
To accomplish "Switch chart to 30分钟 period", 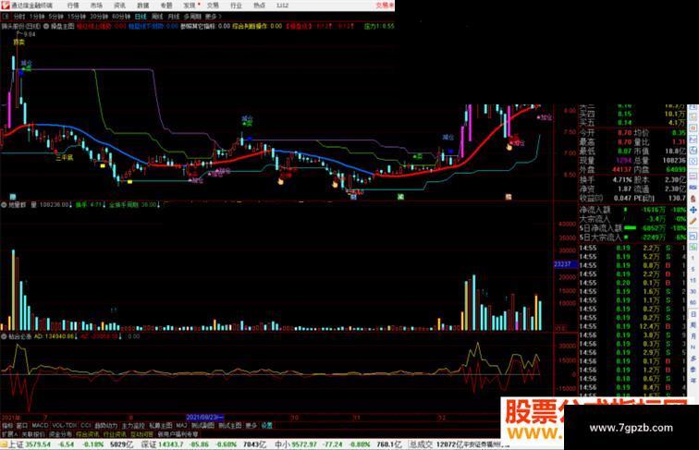I will coord(99,17).
